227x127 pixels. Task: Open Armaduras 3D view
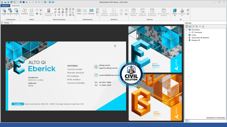[x=182, y=12]
